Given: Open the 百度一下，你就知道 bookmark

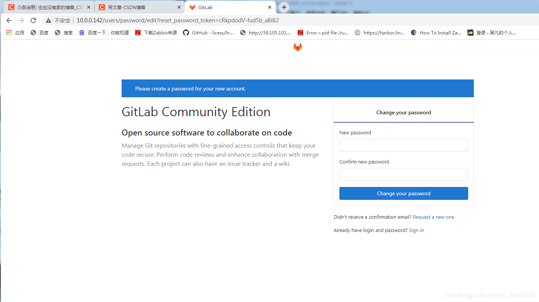Looking at the screenshot, I should [x=104, y=33].
